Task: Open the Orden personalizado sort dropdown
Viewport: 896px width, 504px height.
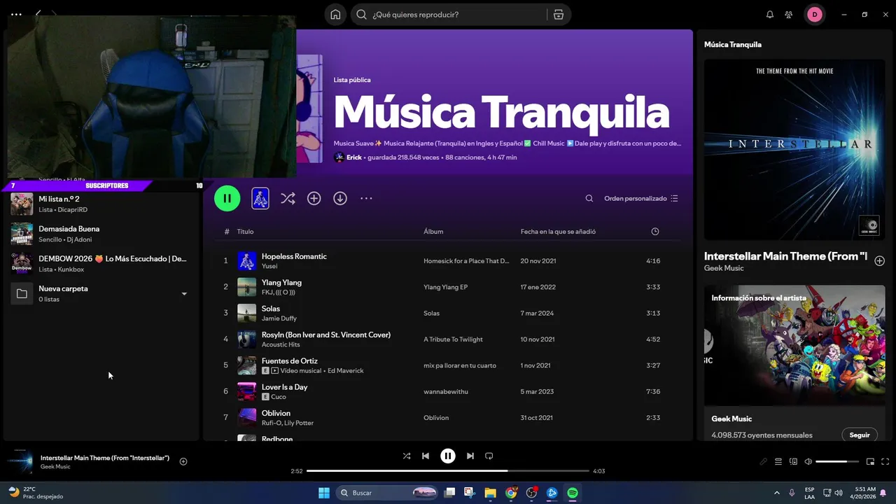Action: [641, 198]
